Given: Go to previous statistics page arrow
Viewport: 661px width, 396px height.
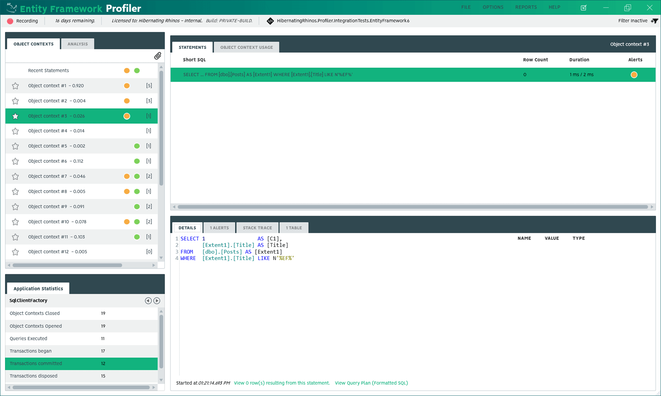Looking at the screenshot, I should (x=148, y=300).
